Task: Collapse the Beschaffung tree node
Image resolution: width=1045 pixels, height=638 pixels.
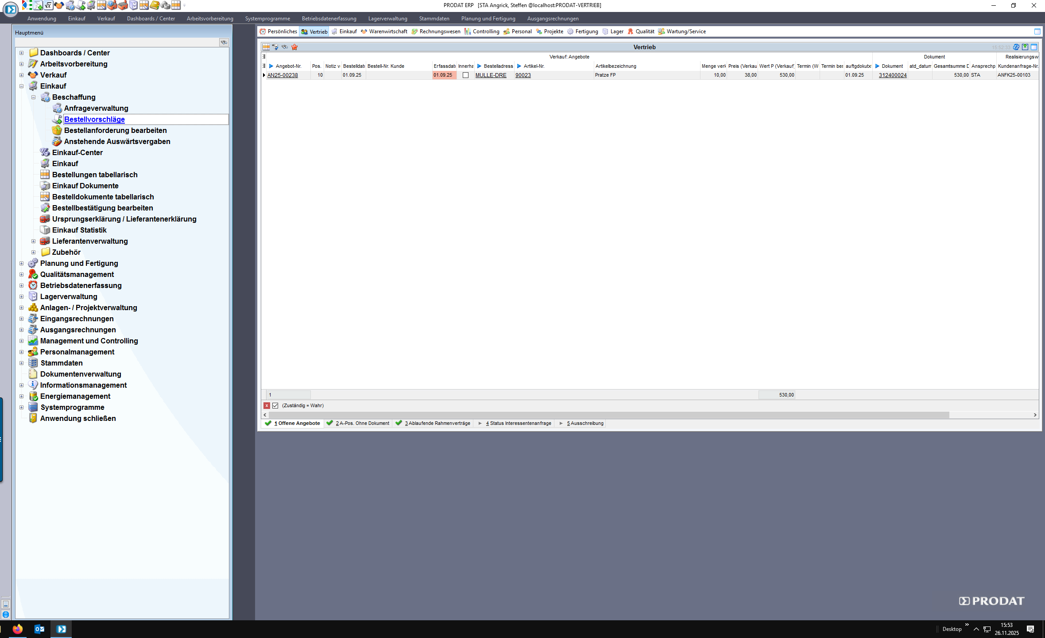Action: click(33, 97)
